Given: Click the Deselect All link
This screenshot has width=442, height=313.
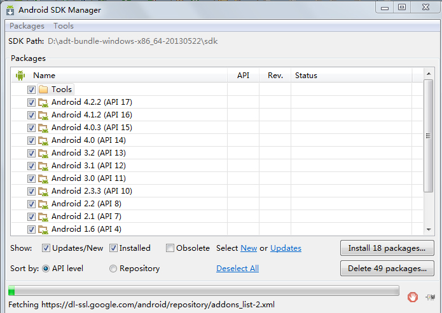Looking at the screenshot, I should click(237, 269).
